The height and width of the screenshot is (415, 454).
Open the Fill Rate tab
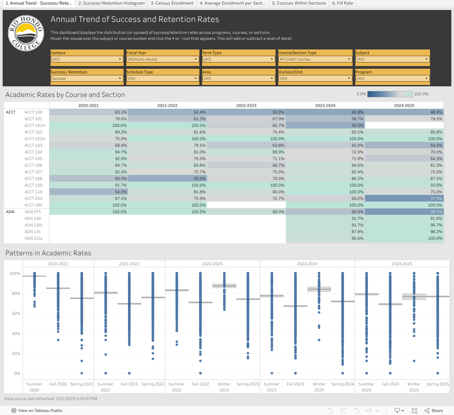click(x=342, y=3)
